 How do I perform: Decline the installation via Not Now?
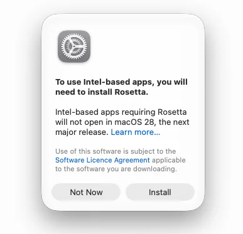point(86,192)
